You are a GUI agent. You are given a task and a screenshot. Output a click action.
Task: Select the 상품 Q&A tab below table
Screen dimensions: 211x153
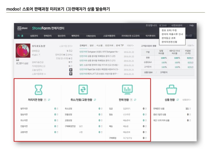tap(148, 72)
